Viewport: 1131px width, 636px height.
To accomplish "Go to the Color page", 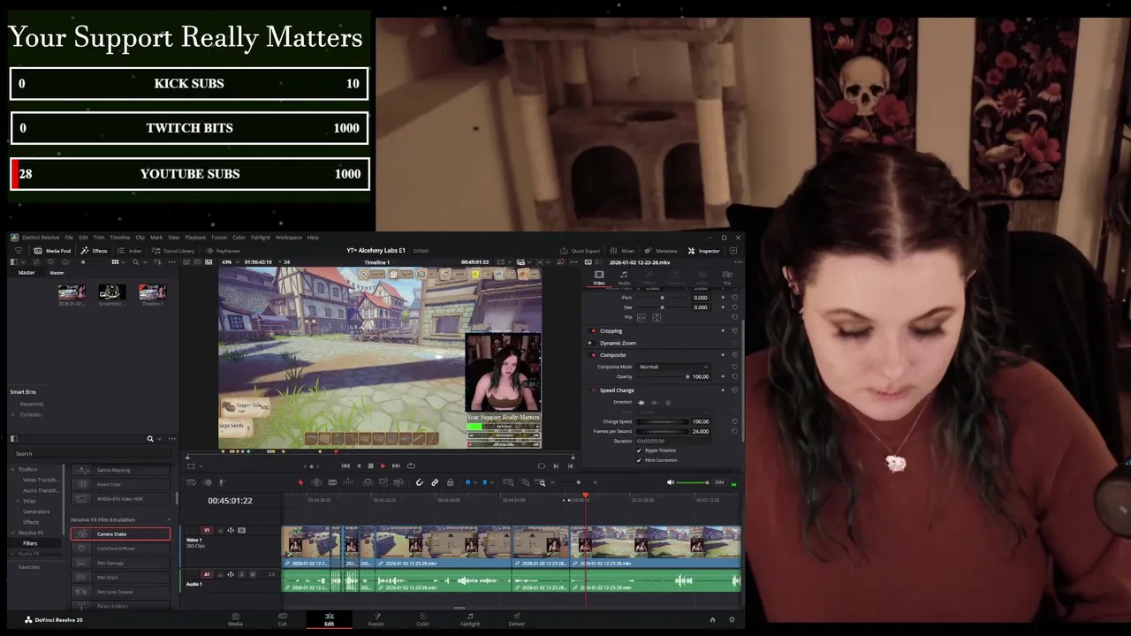I will click(423, 619).
